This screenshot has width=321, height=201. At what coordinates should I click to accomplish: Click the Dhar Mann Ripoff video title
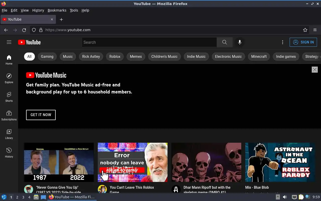tap(207, 190)
